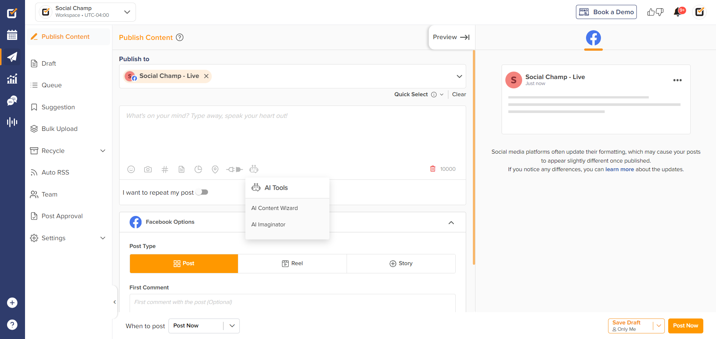Open notifications bell with 9+ badge
716x339 pixels.
click(678, 12)
